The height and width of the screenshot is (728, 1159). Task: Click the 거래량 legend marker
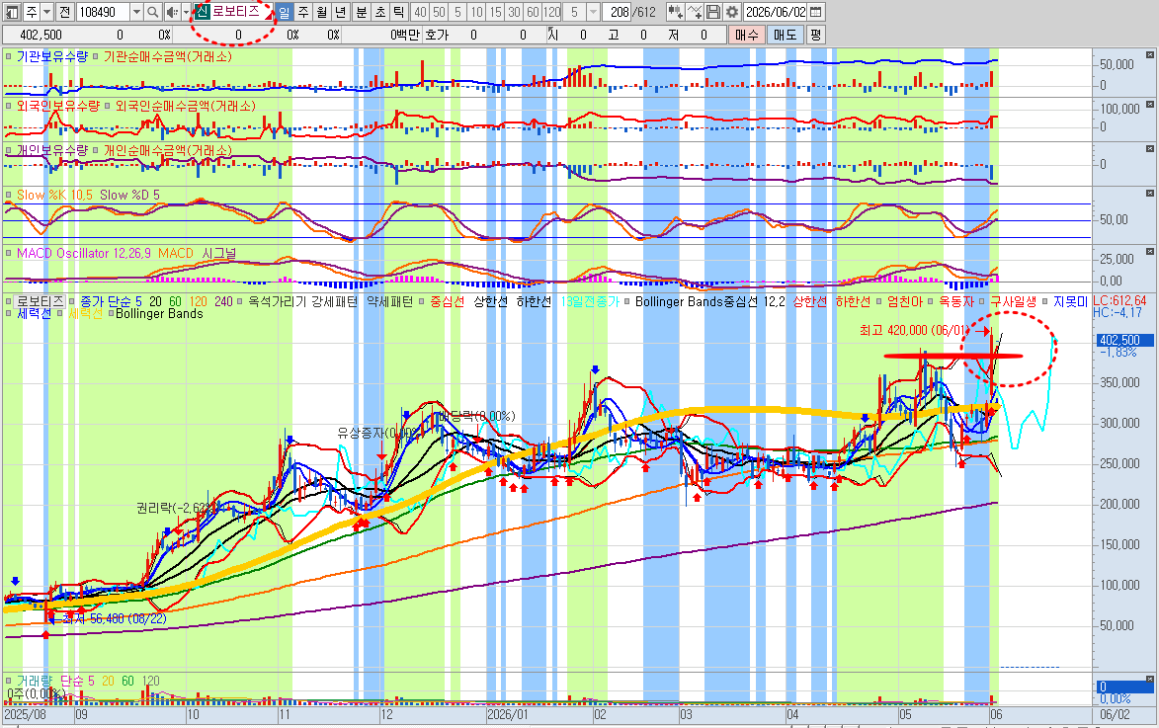click(x=8, y=681)
